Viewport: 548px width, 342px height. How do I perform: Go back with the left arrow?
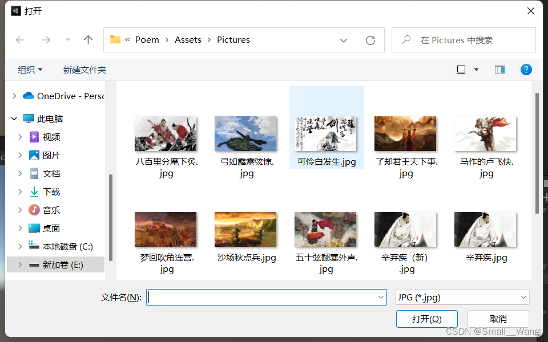click(x=21, y=40)
